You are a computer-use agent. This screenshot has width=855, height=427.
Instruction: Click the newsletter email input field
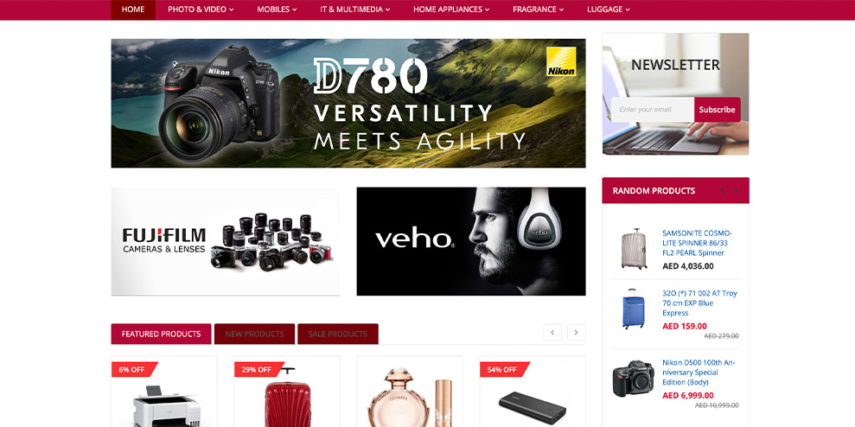[652, 110]
